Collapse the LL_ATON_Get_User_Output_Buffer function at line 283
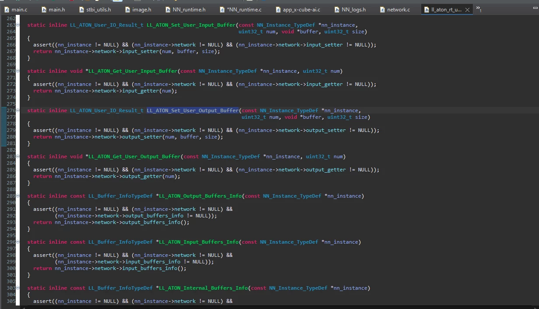Image resolution: width=539 pixels, height=309 pixels. click(x=18, y=156)
